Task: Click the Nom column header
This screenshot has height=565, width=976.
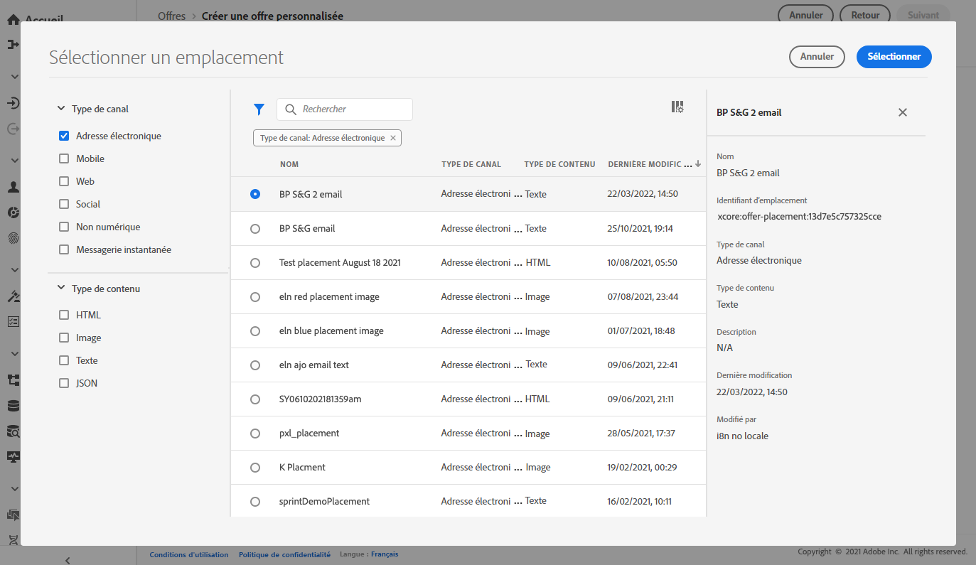Action: [x=289, y=164]
